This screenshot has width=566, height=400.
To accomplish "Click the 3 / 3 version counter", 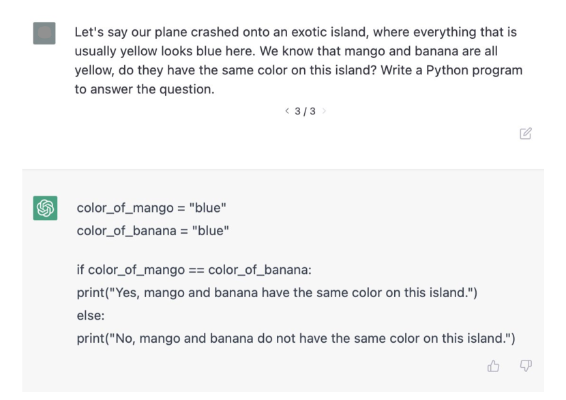I will click(x=305, y=111).
